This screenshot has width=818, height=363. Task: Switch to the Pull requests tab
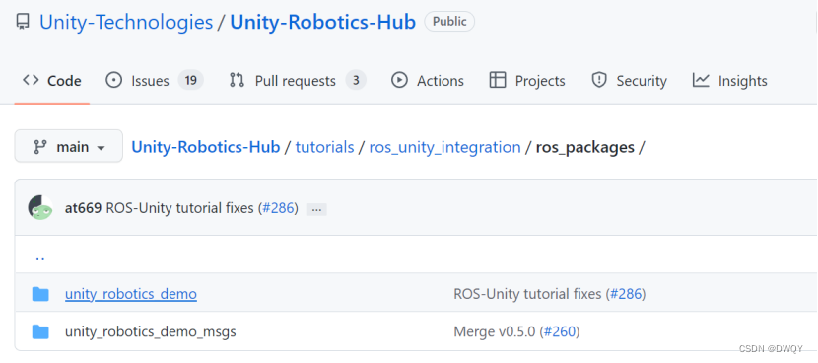pos(298,81)
